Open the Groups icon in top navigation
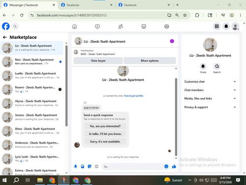Screen dimensions: 246x185 [x=167, y=26]
